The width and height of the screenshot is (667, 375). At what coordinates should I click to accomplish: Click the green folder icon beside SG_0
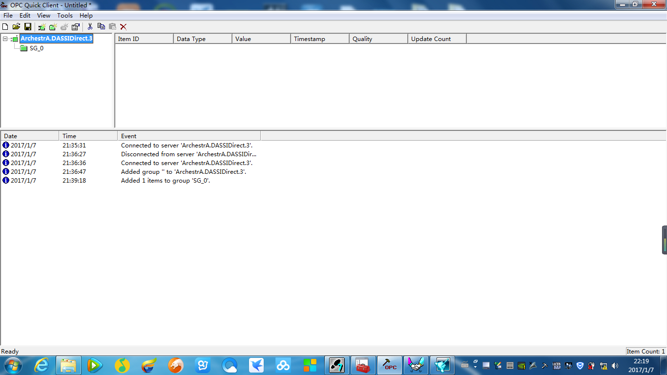pyautogui.click(x=23, y=48)
